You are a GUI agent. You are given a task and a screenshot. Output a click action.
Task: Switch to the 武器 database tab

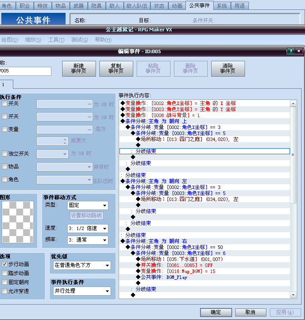coord(78,6)
